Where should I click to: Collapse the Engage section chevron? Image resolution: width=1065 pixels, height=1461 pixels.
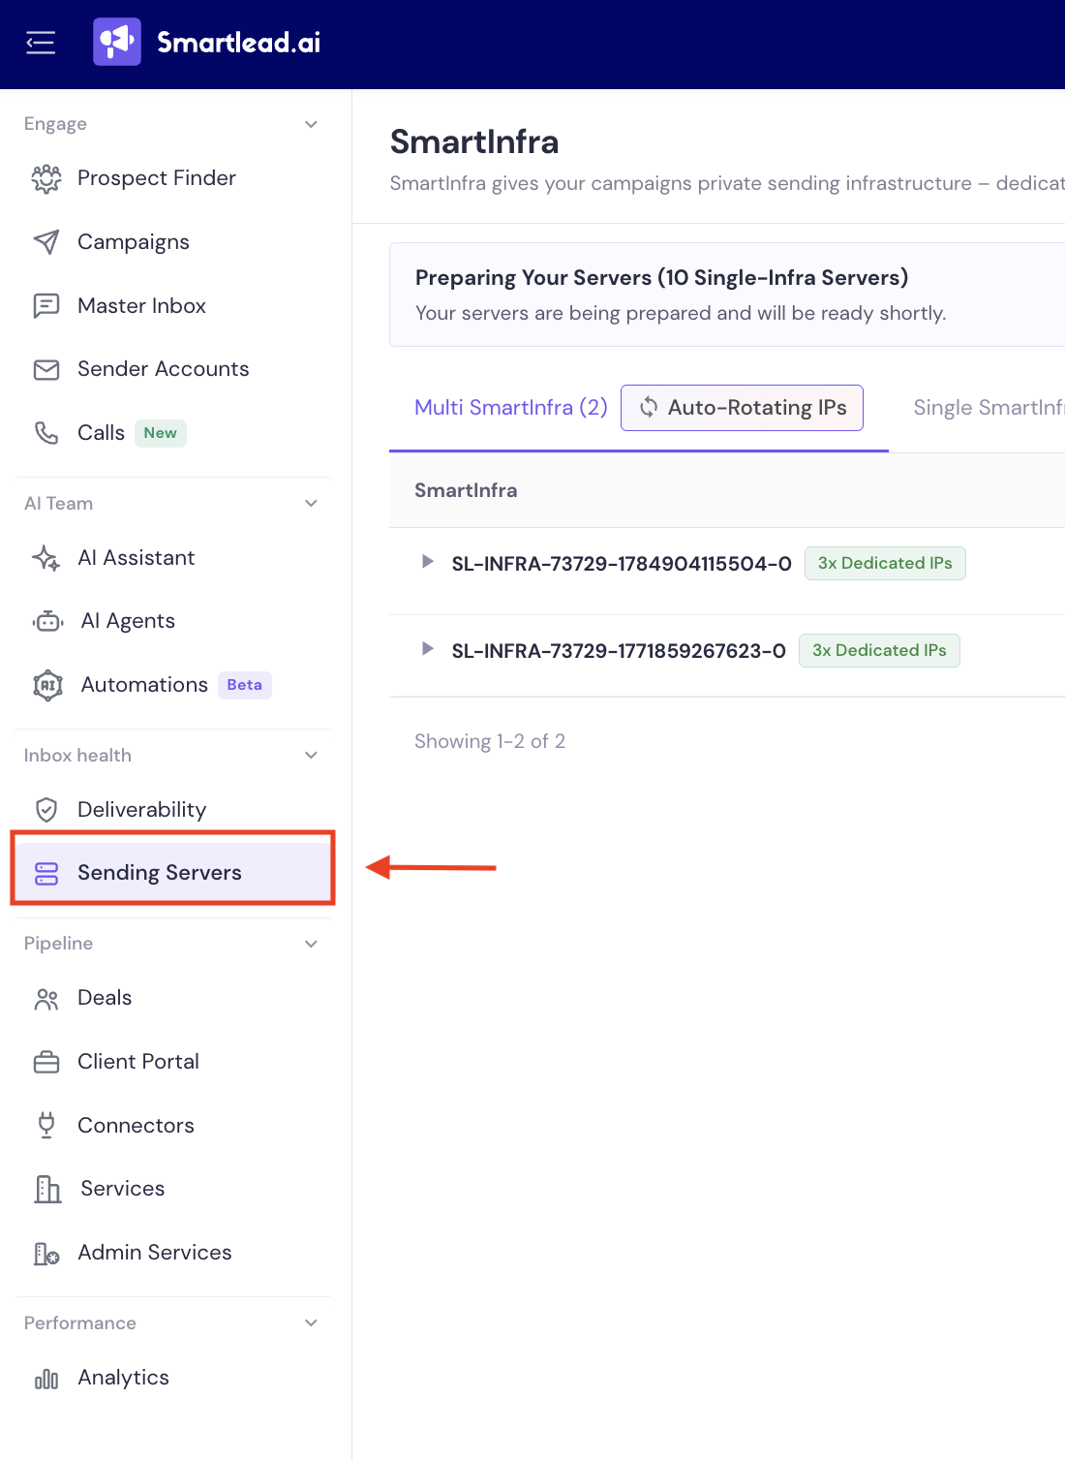pyautogui.click(x=311, y=124)
